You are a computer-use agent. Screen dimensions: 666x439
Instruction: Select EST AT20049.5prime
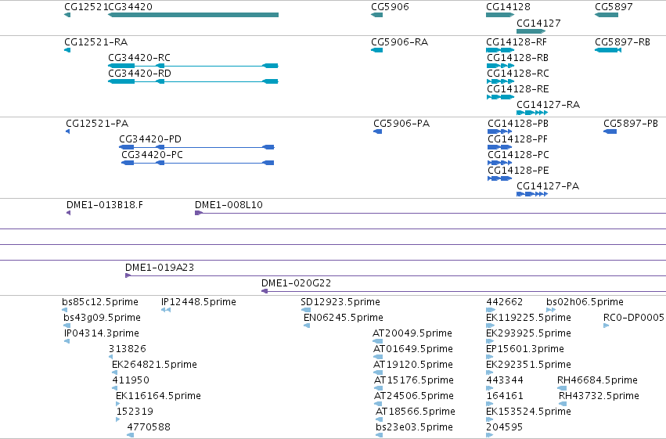377,341
